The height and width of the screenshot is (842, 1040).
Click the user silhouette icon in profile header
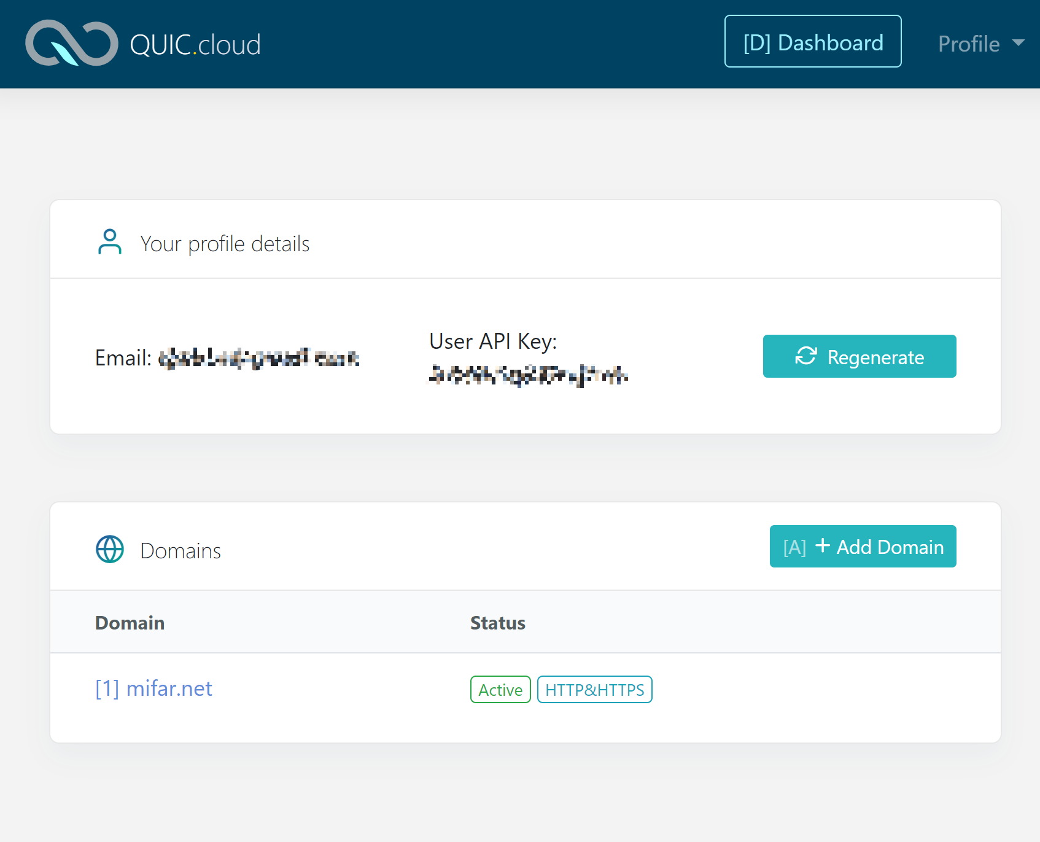click(x=110, y=242)
